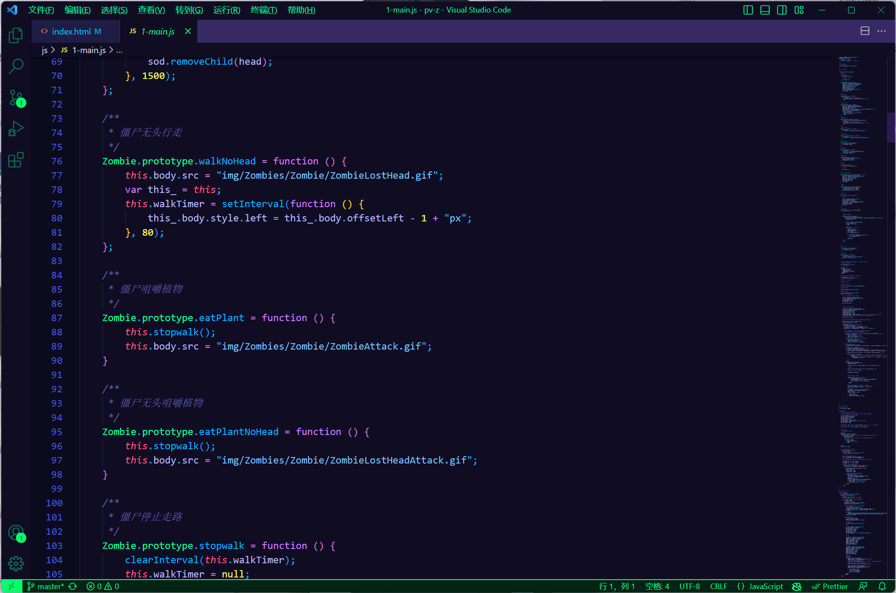Open the Customize Layout control
896x593 pixels.
tap(799, 10)
